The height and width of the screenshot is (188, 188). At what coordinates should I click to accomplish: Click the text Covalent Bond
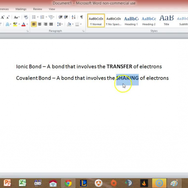33,78
